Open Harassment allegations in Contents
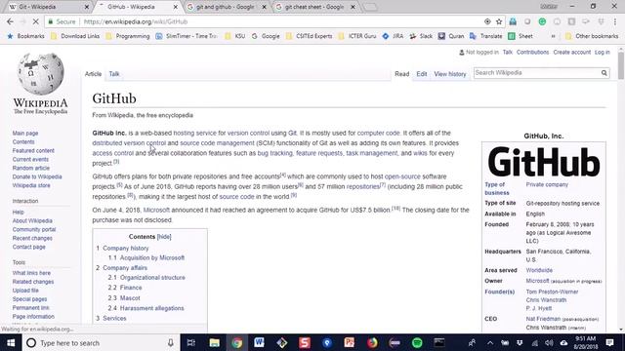625x351 pixels. pyautogui.click(x=152, y=308)
